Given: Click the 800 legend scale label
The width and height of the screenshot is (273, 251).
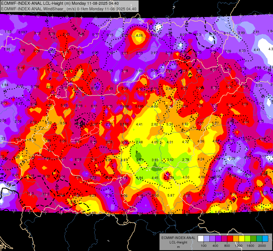Looking at the screenshot, I should tap(227, 246).
